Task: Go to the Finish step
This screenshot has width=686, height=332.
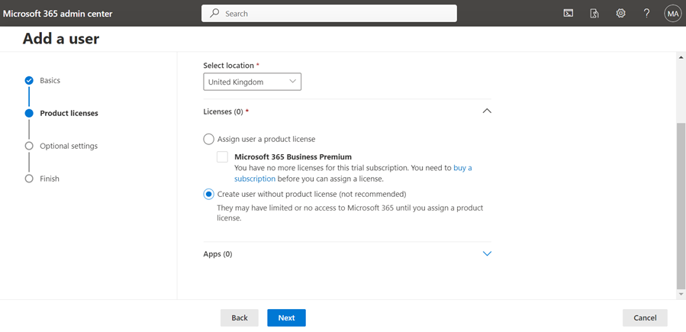Action: (x=50, y=179)
